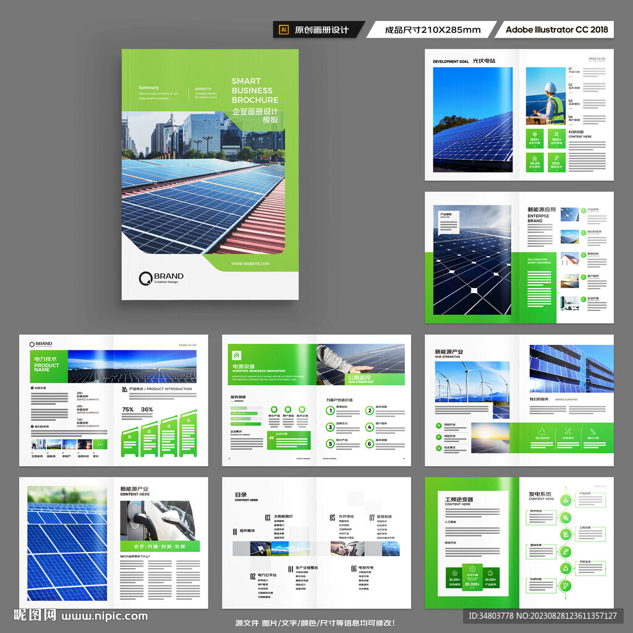Click the DEVELOPMENT GOAL heading
Screen dimensions: 633x633
451,62
